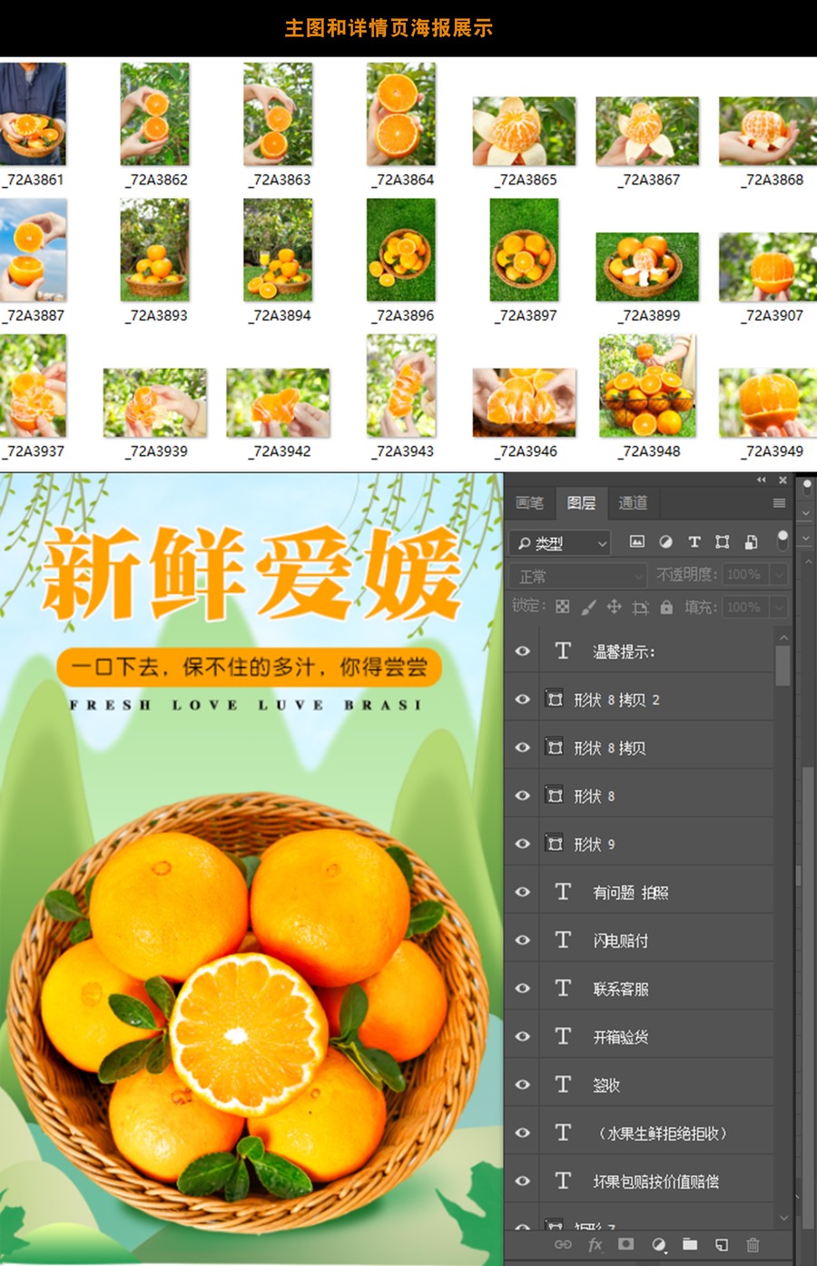This screenshot has height=1266, width=817.
Task: Click the 不透明度 100% value field
Action: pos(746,575)
